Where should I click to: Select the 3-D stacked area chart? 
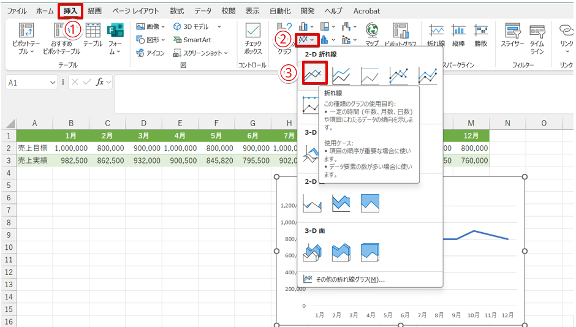point(341,251)
